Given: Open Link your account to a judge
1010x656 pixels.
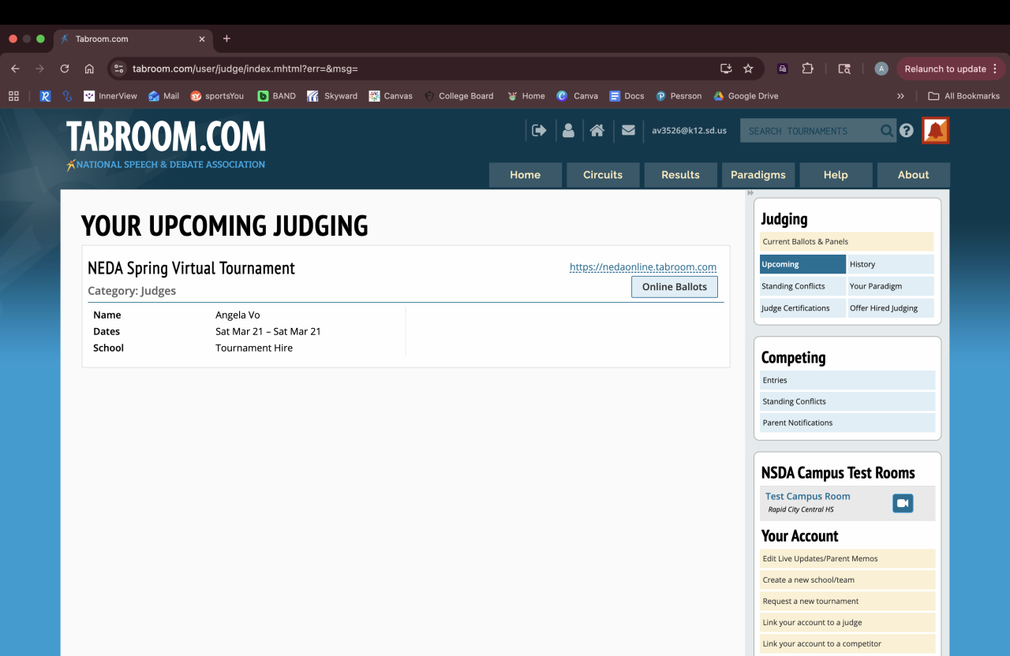Looking at the screenshot, I should click(847, 622).
